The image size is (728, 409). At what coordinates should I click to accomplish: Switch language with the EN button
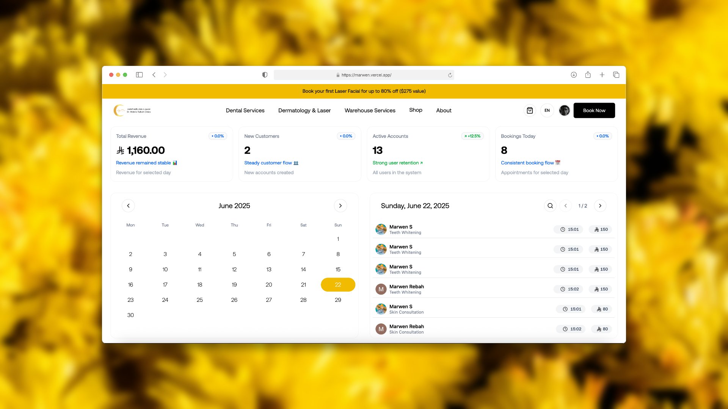coord(547,110)
